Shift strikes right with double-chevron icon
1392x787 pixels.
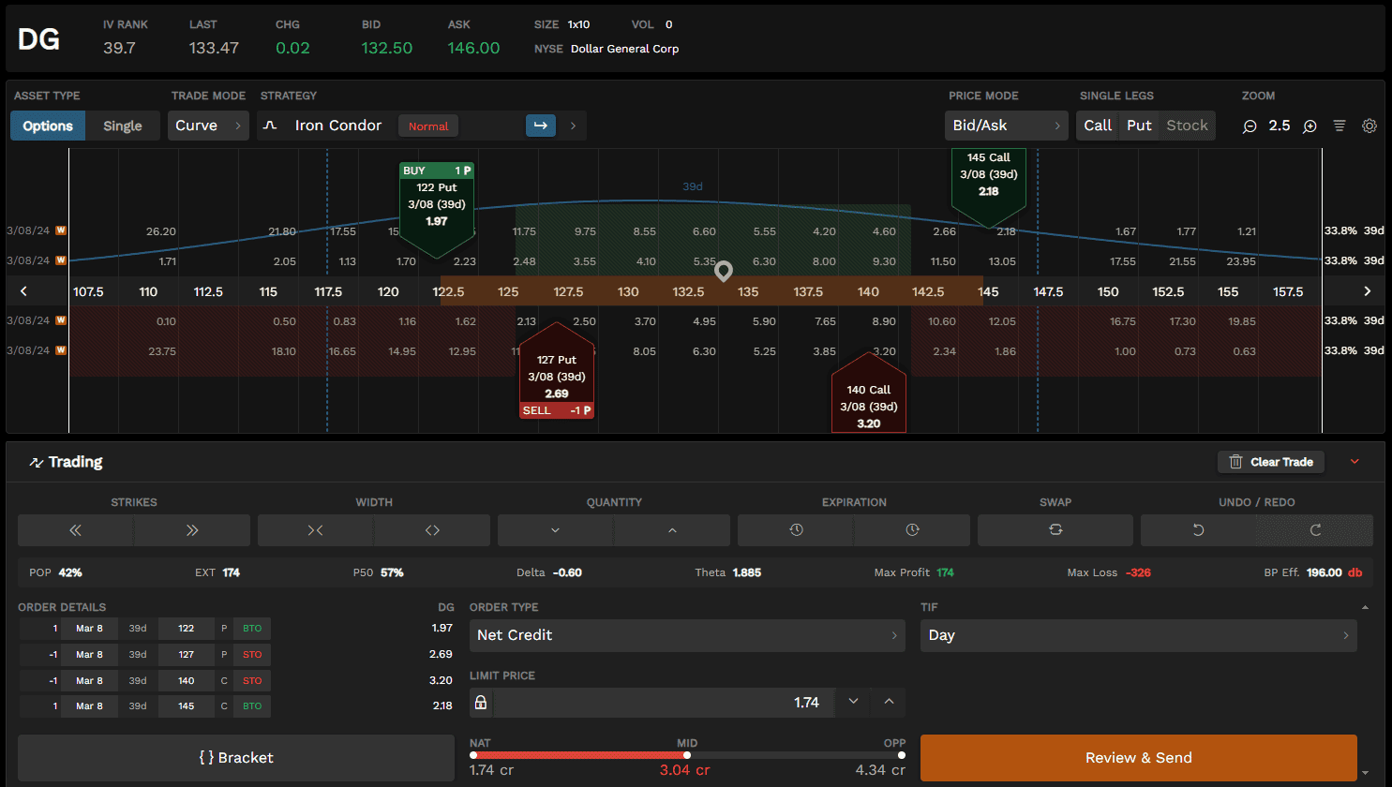pos(192,530)
